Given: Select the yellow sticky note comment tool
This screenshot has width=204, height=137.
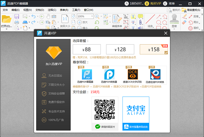Looking at the screenshot, I should [x=140, y=16].
